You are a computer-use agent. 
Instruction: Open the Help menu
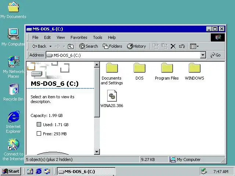pos(112,37)
